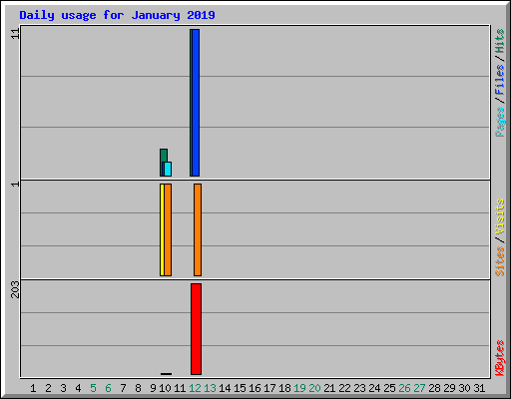Click day label '5' on x-axis
The width and height of the screenshot is (511, 399).
pos(93,388)
